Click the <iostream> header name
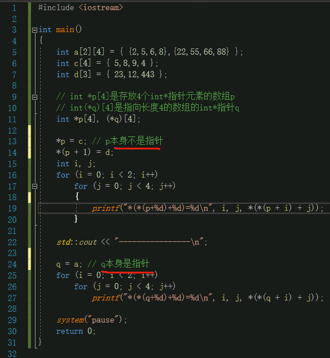The height and width of the screenshot is (358, 330). (101, 7)
